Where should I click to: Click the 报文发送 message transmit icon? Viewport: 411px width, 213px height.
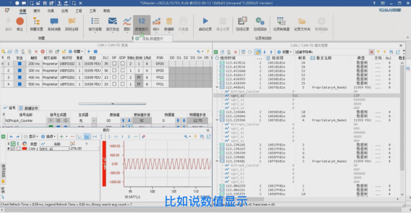point(112,24)
